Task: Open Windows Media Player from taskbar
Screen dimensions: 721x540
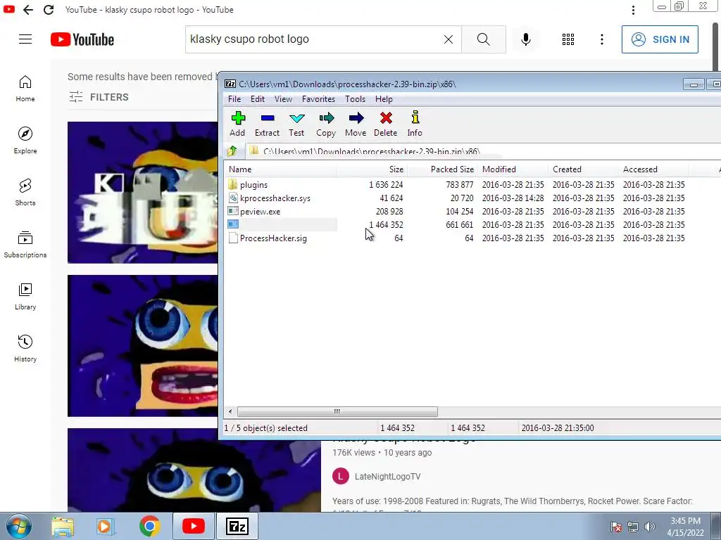Action: pyautogui.click(x=106, y=526)
